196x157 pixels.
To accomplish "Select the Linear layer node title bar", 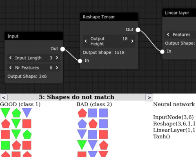I will 179,13.
